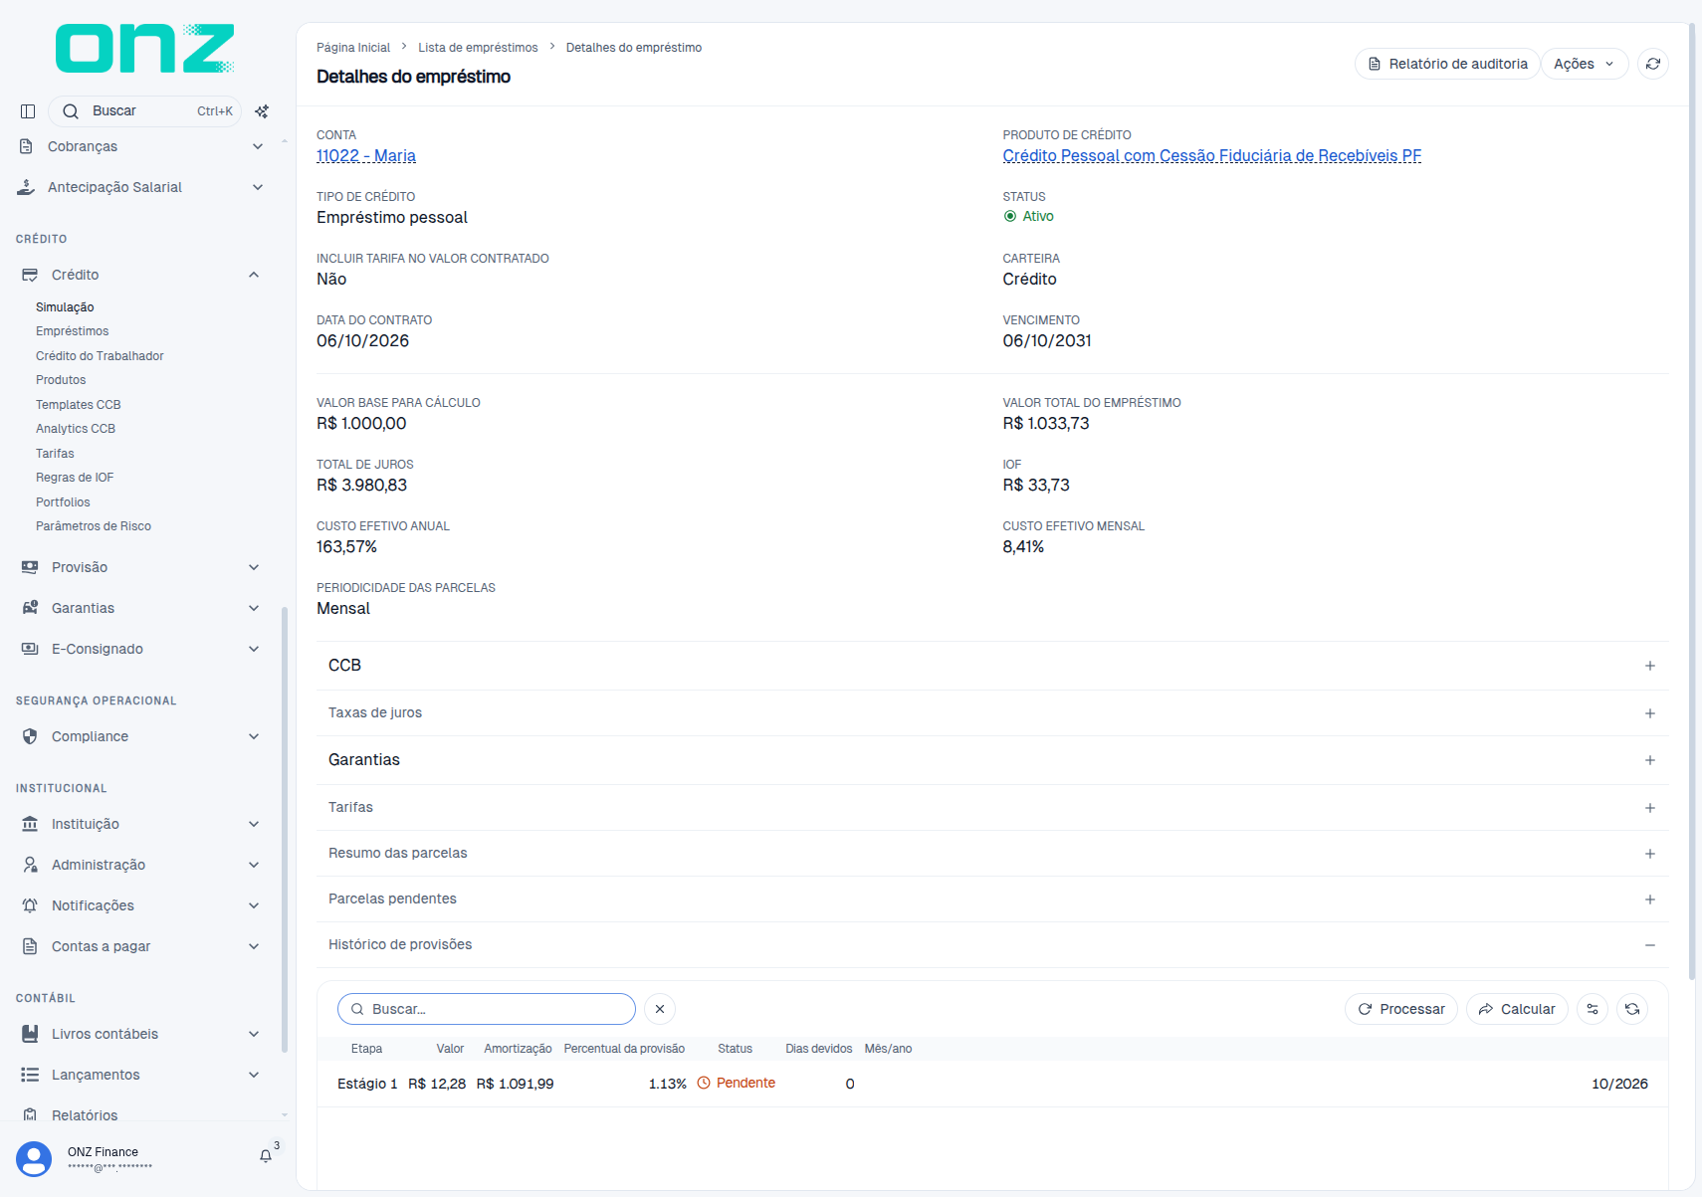Toggle the sidebar panel icon
The width and height of the screenshot is (1702, 1197).
28,111
